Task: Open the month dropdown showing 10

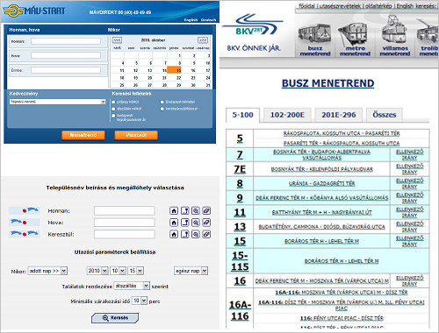Action: tap(119, 271)
